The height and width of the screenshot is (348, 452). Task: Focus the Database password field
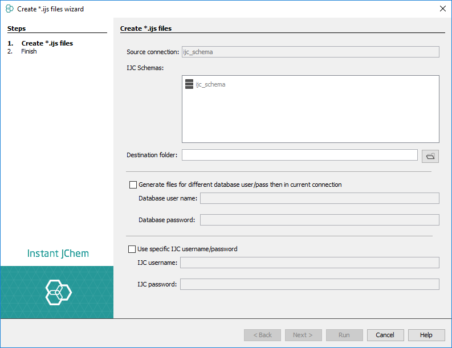click(x=319, y=220)
